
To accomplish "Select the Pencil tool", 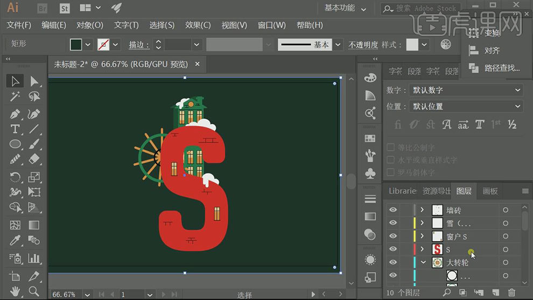I will (15, 159).
